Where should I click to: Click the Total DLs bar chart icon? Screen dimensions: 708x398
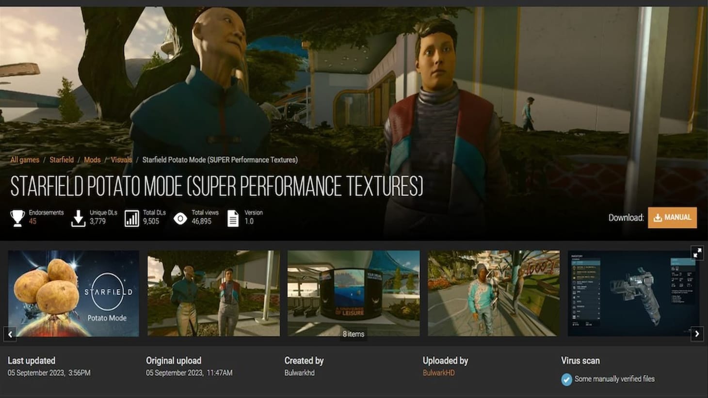(x=131, y=218)
